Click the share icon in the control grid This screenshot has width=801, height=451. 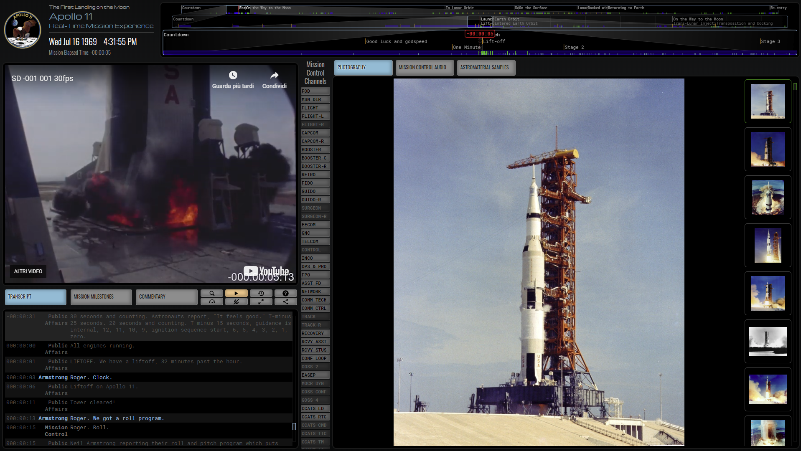pos(285,302)
